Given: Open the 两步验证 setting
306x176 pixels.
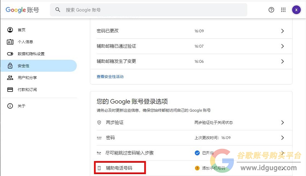Looking at the screenshot, I should point(191,123).
